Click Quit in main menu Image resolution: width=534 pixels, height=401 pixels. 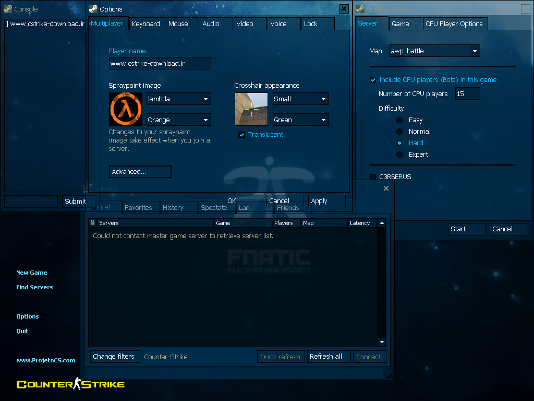(22, 331)
